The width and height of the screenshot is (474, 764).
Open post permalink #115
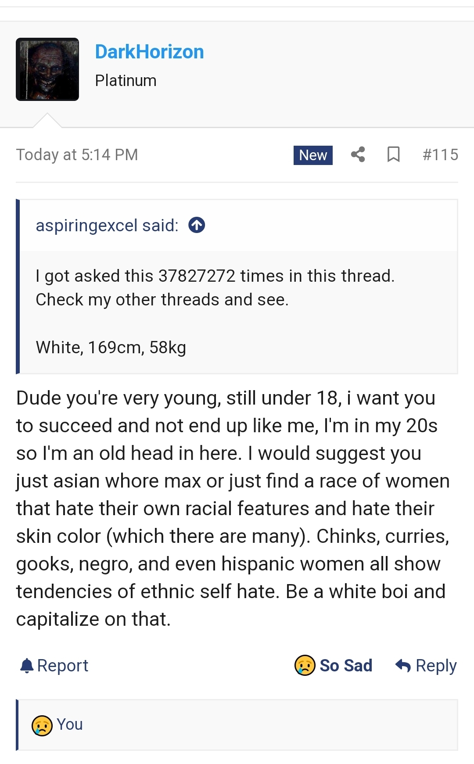[x=440, y=154]
